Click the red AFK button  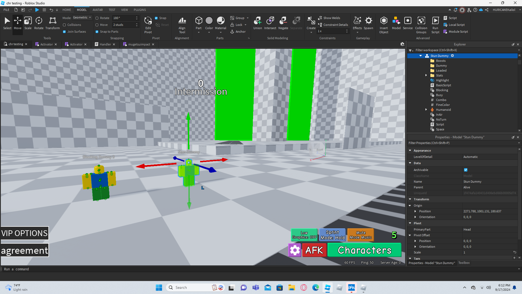(314, 250)
